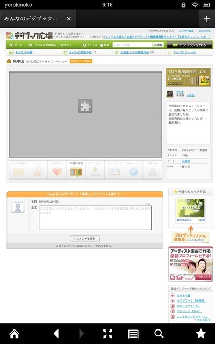Tap the bookmark star icon

(x=200, y=334)
